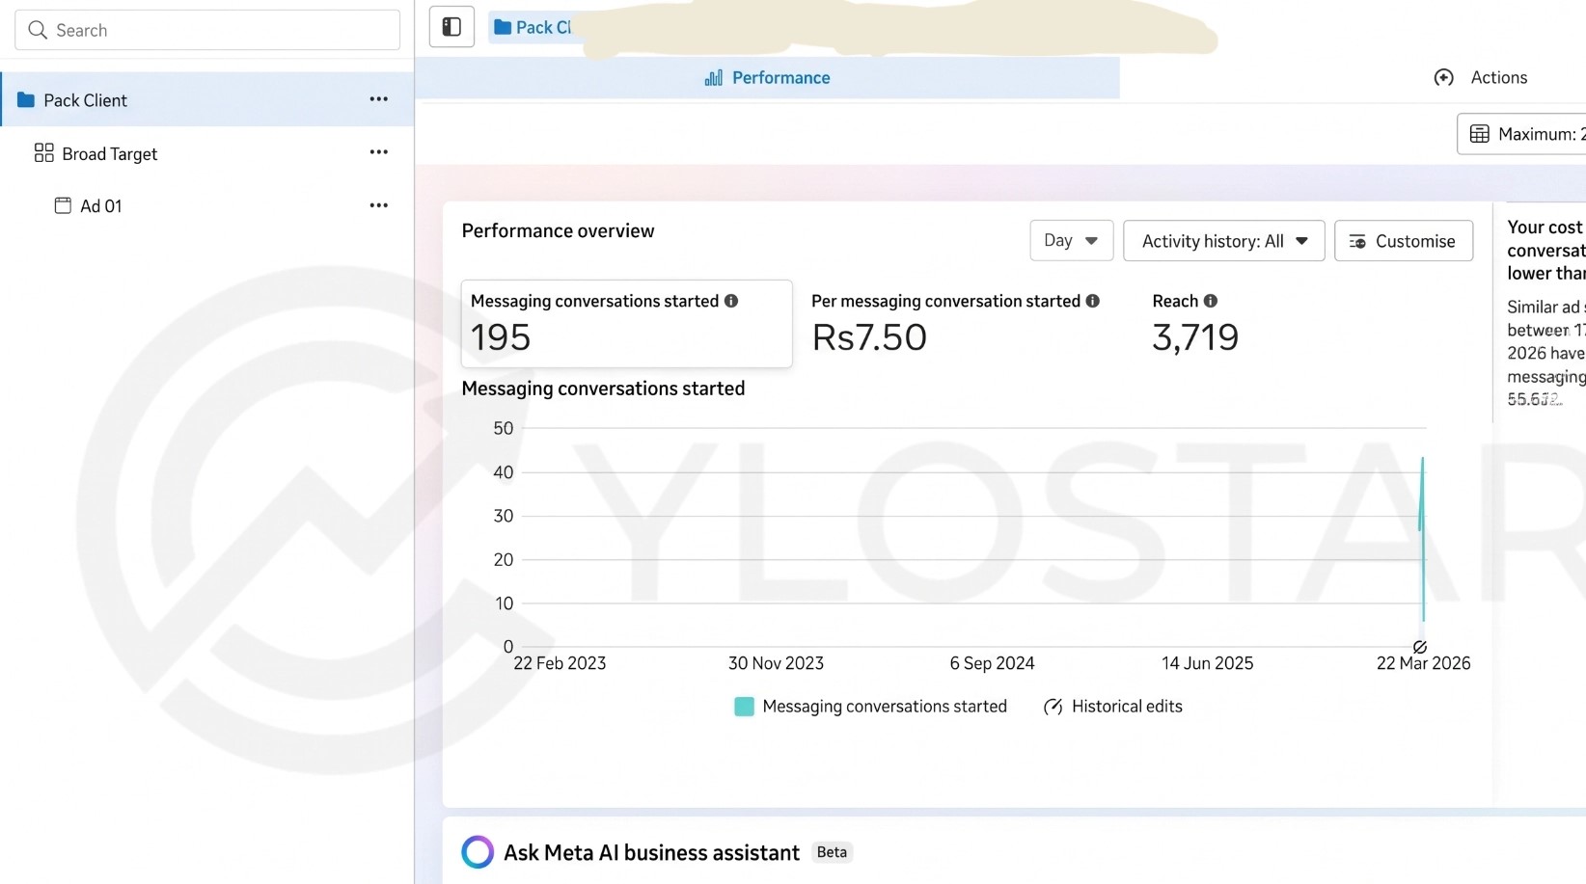Open Pack Client more options menu
Image resolution: width=1586 pixels, height=884 pixels.
(378, 99)
